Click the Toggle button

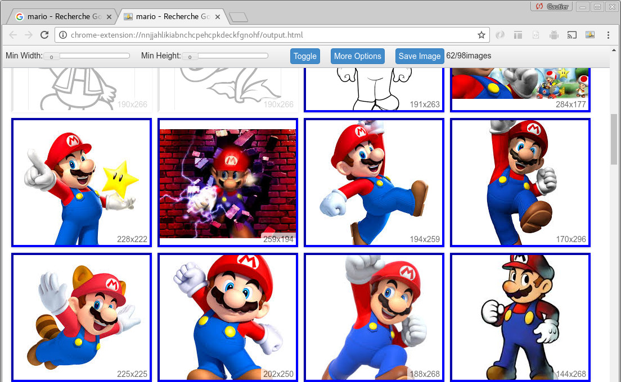pyautogui.click(x=305, y=56)
